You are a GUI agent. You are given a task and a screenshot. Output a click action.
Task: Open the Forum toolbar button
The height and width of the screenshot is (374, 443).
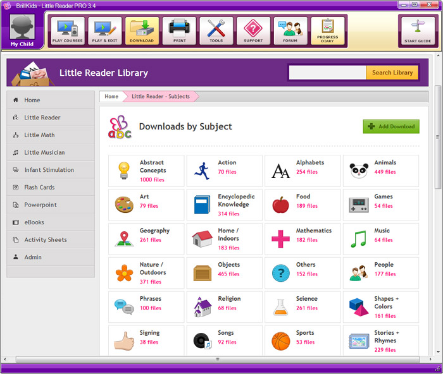tap(290, 31)
